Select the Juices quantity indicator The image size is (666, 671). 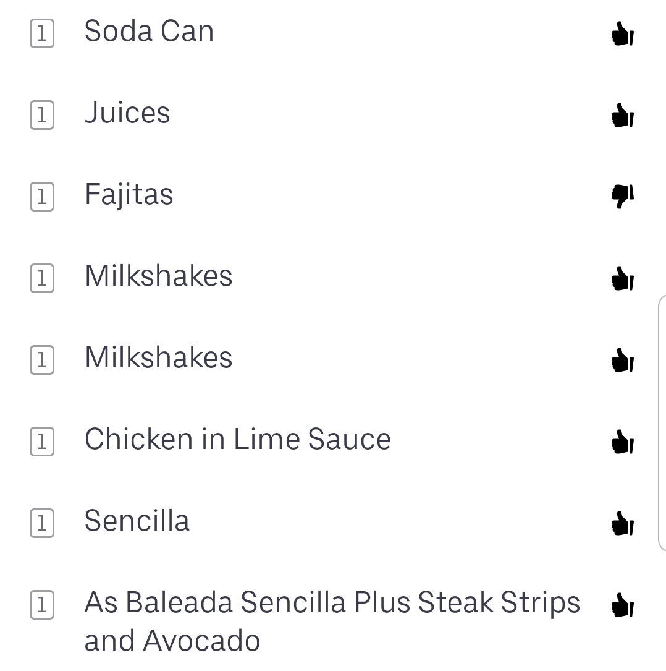tap(42, 115)
